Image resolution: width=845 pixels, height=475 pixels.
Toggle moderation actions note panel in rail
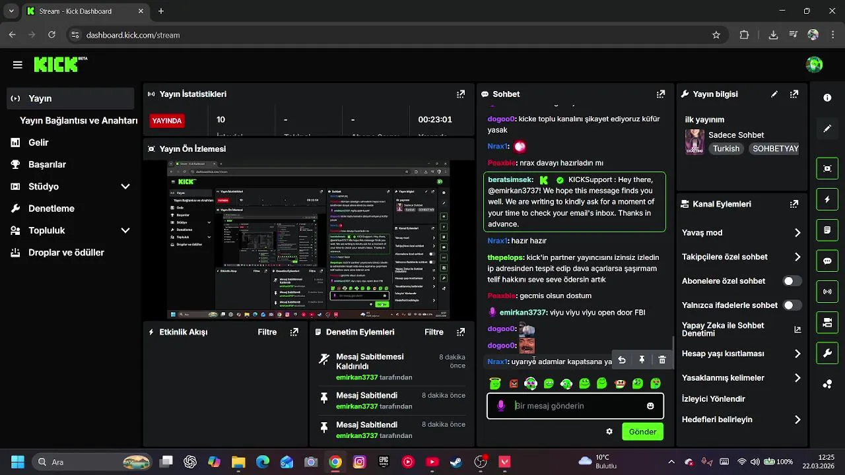827,230
